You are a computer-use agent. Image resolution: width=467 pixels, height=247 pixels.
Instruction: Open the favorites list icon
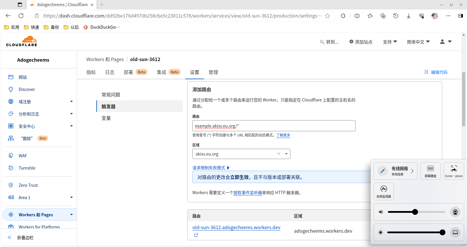370,16
